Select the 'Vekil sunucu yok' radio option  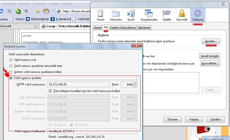click(x=11, y=60)
